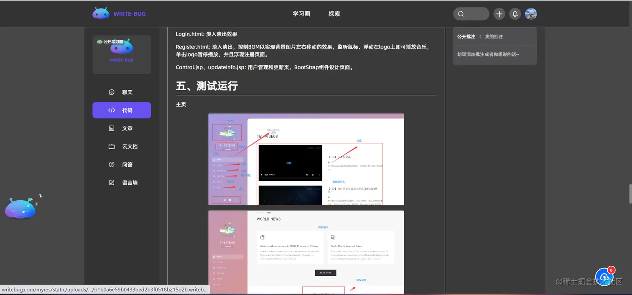Open the 公开学习圈 WRITE-BUG card

[x=122, y=54]
